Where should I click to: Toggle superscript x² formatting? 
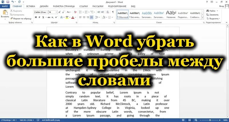(56, 17)
